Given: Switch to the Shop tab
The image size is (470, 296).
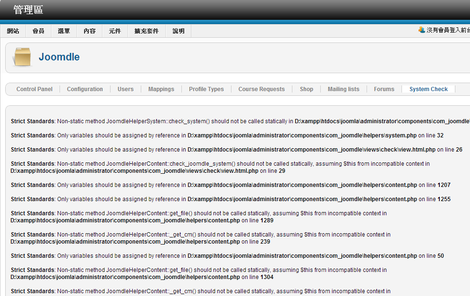Looking at the screenshot, I should tap(307, 89).
